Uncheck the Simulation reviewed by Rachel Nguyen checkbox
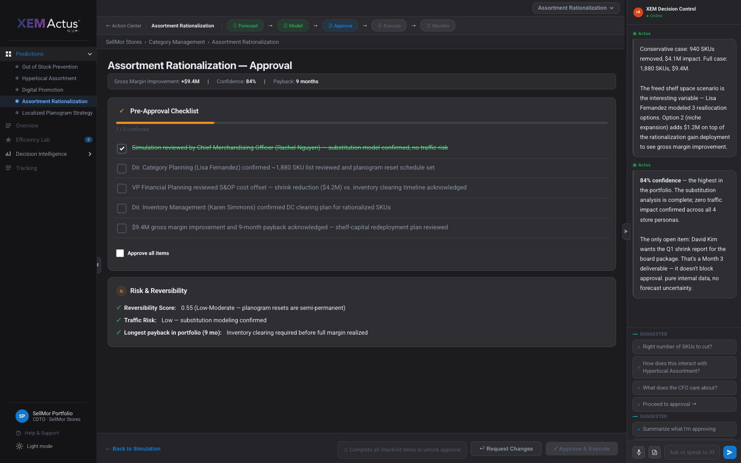The height and width of the screenshot is (463, 741). 122,148
